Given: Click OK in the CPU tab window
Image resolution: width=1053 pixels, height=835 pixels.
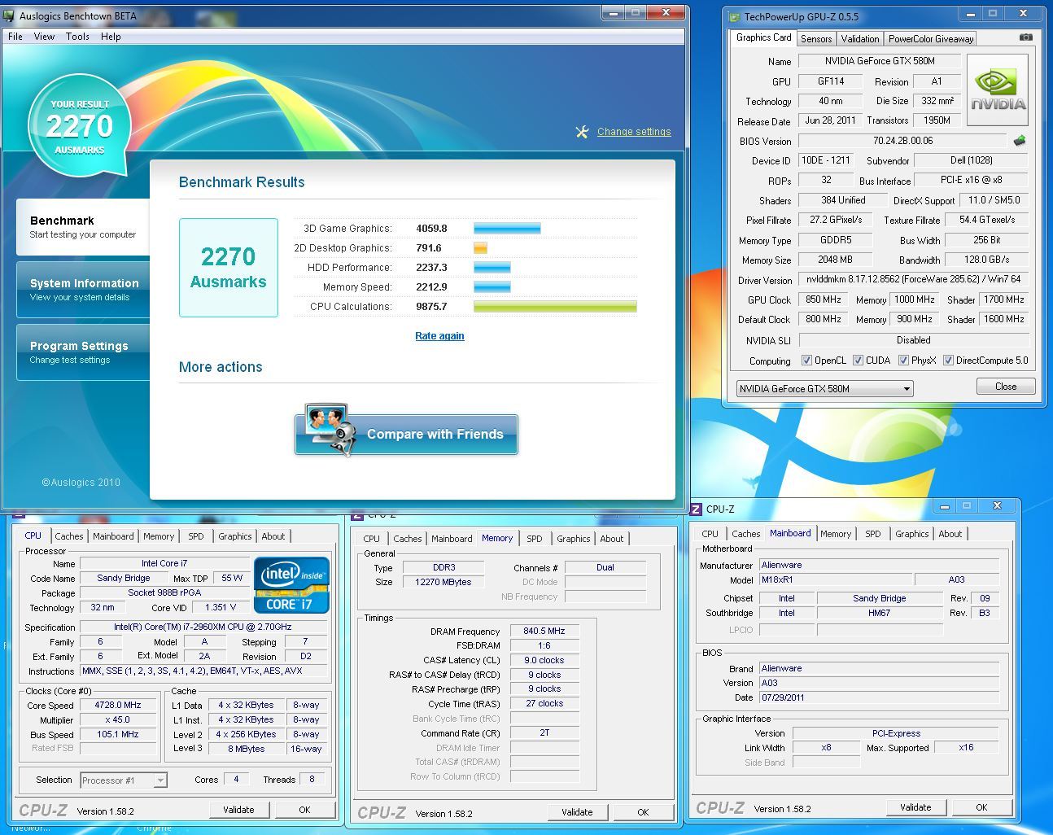Looking at the screenshot, I should (x=304, y=810).
